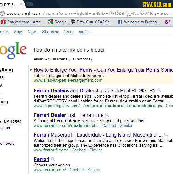Click the Google logo

[13, 50]
